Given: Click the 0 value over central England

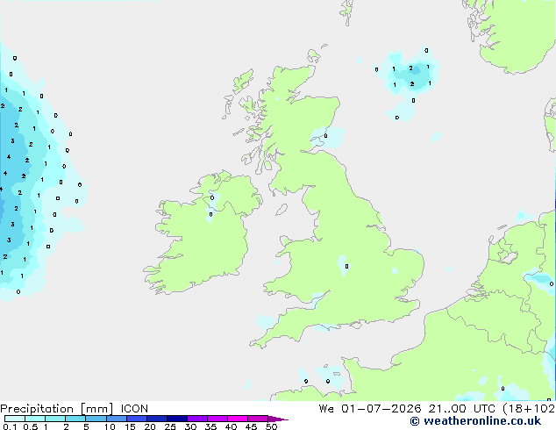Looking at the screenshot, I should [x=346, y=266].
